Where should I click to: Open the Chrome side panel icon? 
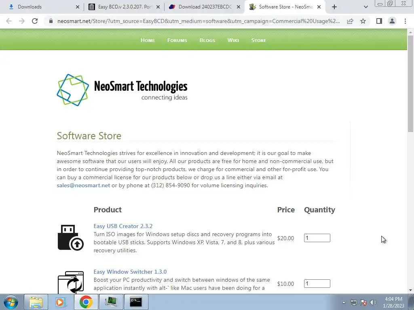tap(379, 21)
